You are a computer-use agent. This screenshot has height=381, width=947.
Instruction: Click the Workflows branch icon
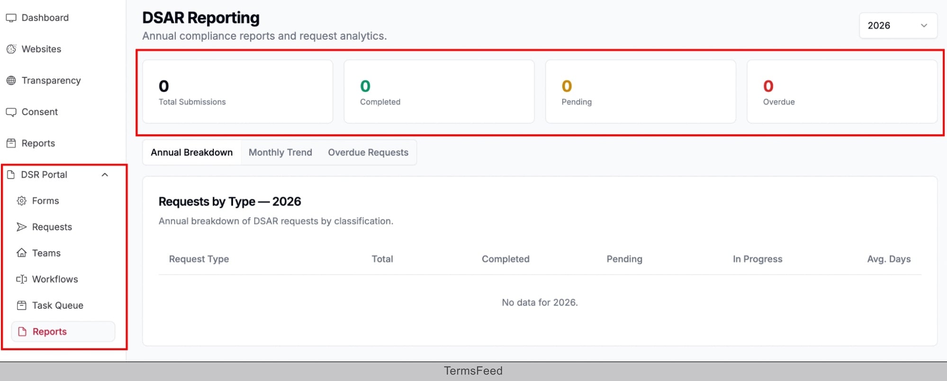pos(21,279)
